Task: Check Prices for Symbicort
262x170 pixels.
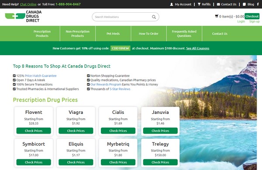Action: coord(34,162)
